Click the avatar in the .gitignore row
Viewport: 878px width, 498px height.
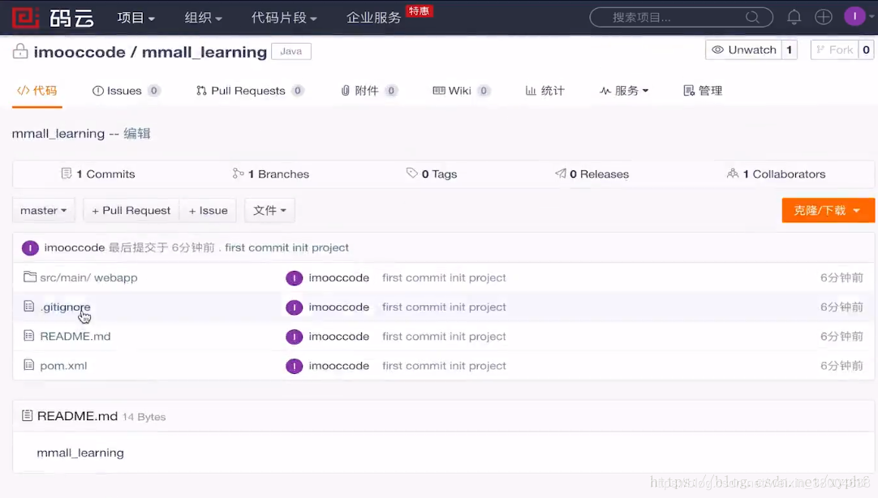294,307
